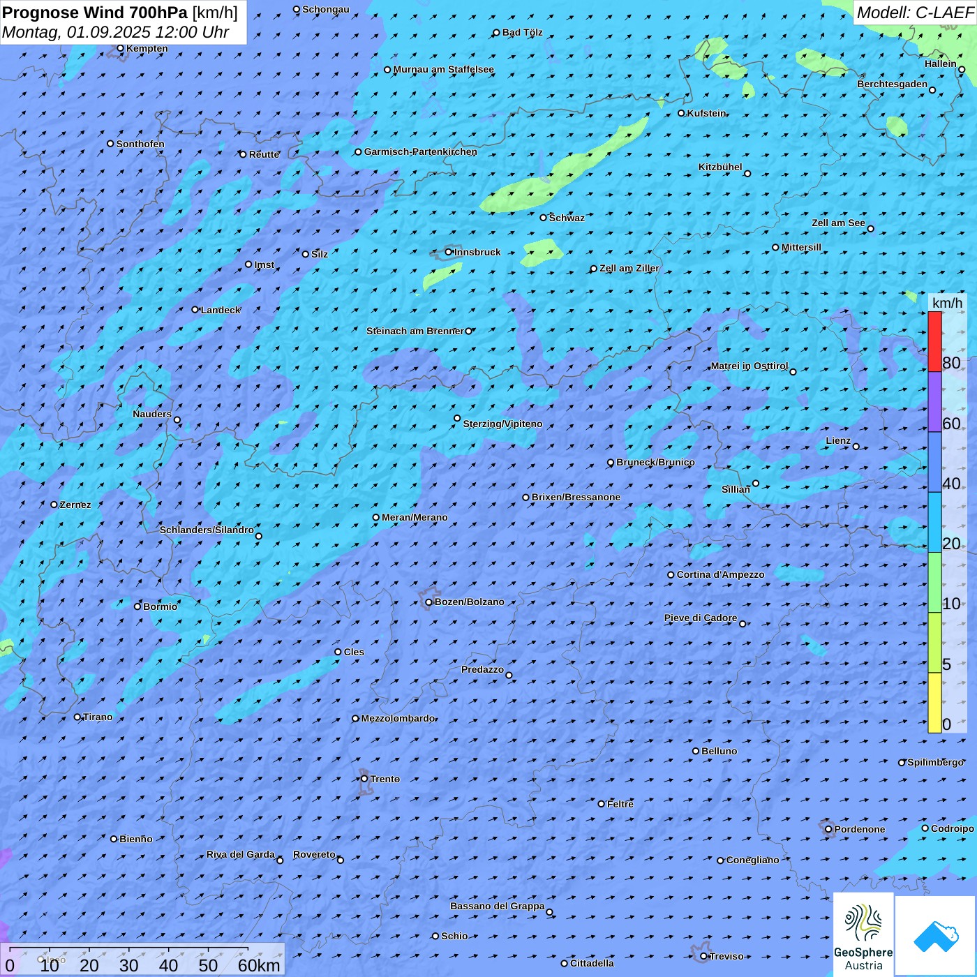Screen dimensions: 977x977
Task: Click the 'Modell: C-LAEF' label
Action: tap(914, 13)
